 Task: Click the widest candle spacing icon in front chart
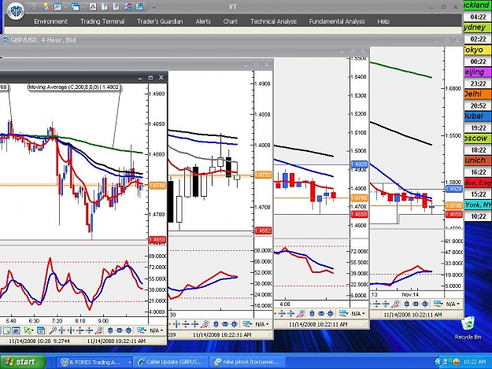click(128, 330)
